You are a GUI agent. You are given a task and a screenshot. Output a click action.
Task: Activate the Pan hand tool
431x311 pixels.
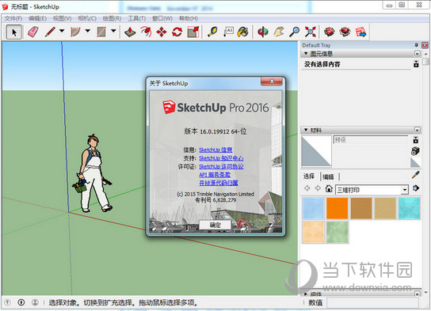[279, 32]
